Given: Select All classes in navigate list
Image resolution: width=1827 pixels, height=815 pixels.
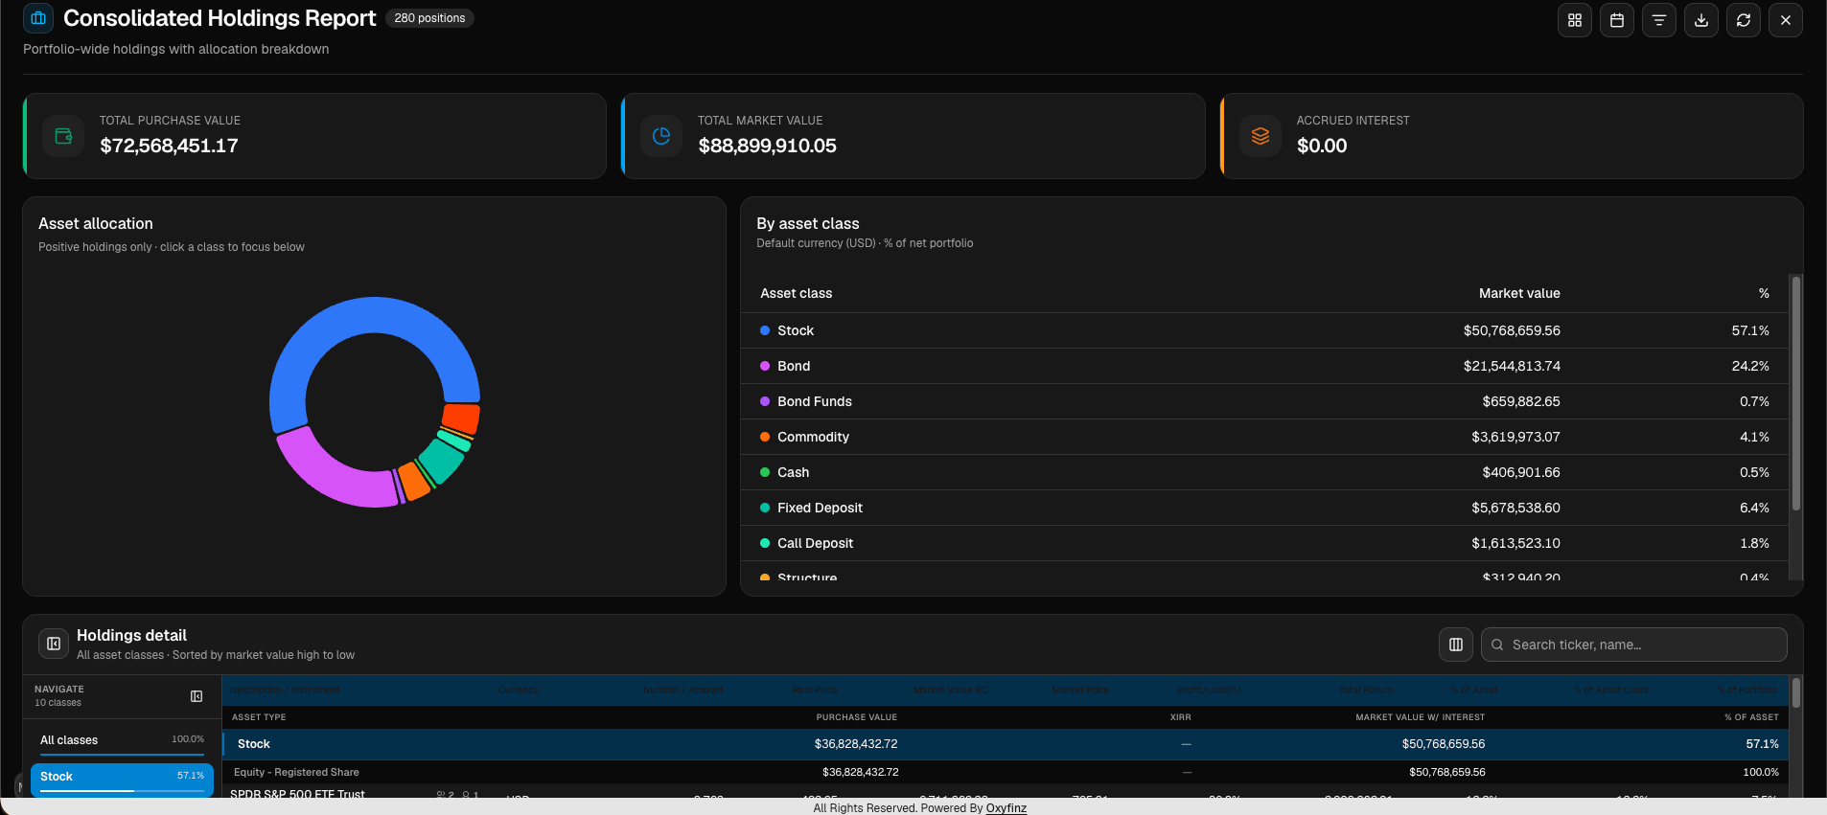Looking at the screenshot, I should coord(122,740).
